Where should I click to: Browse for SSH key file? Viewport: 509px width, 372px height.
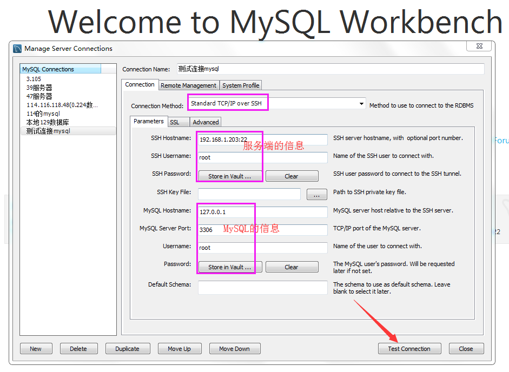coord(317,195)
